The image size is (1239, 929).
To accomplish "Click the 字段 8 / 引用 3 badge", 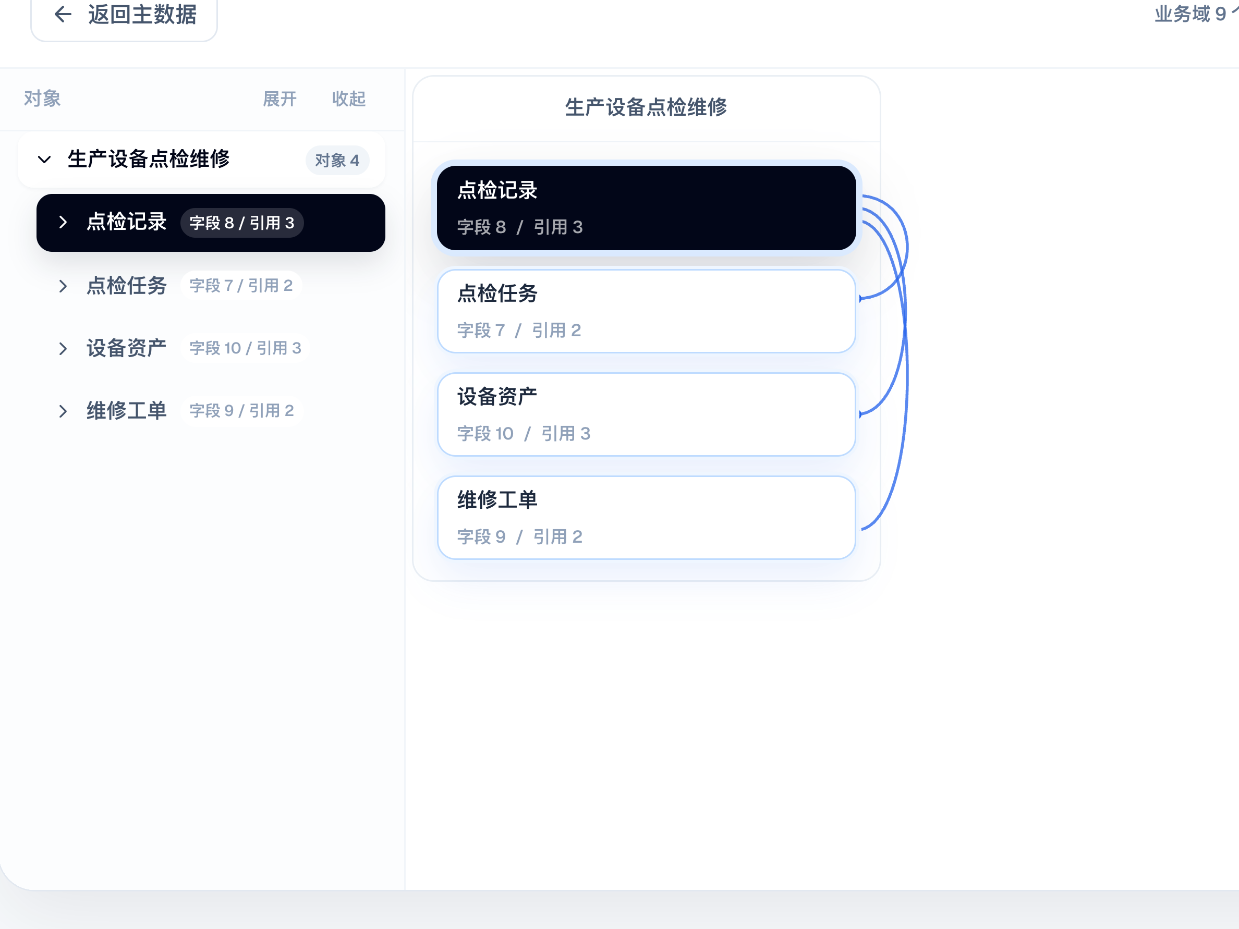I will [242, 223].
